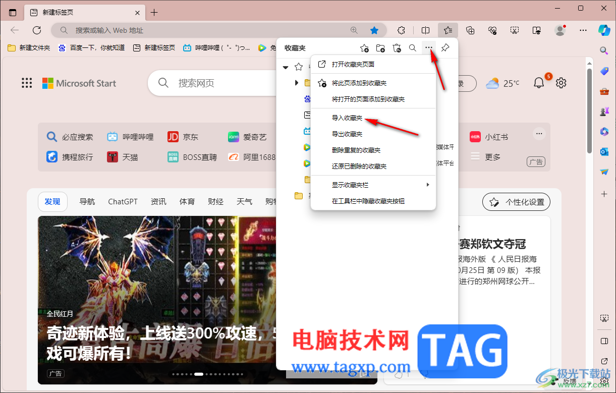Expand Show favorites bar submenu

click(373, 185)
